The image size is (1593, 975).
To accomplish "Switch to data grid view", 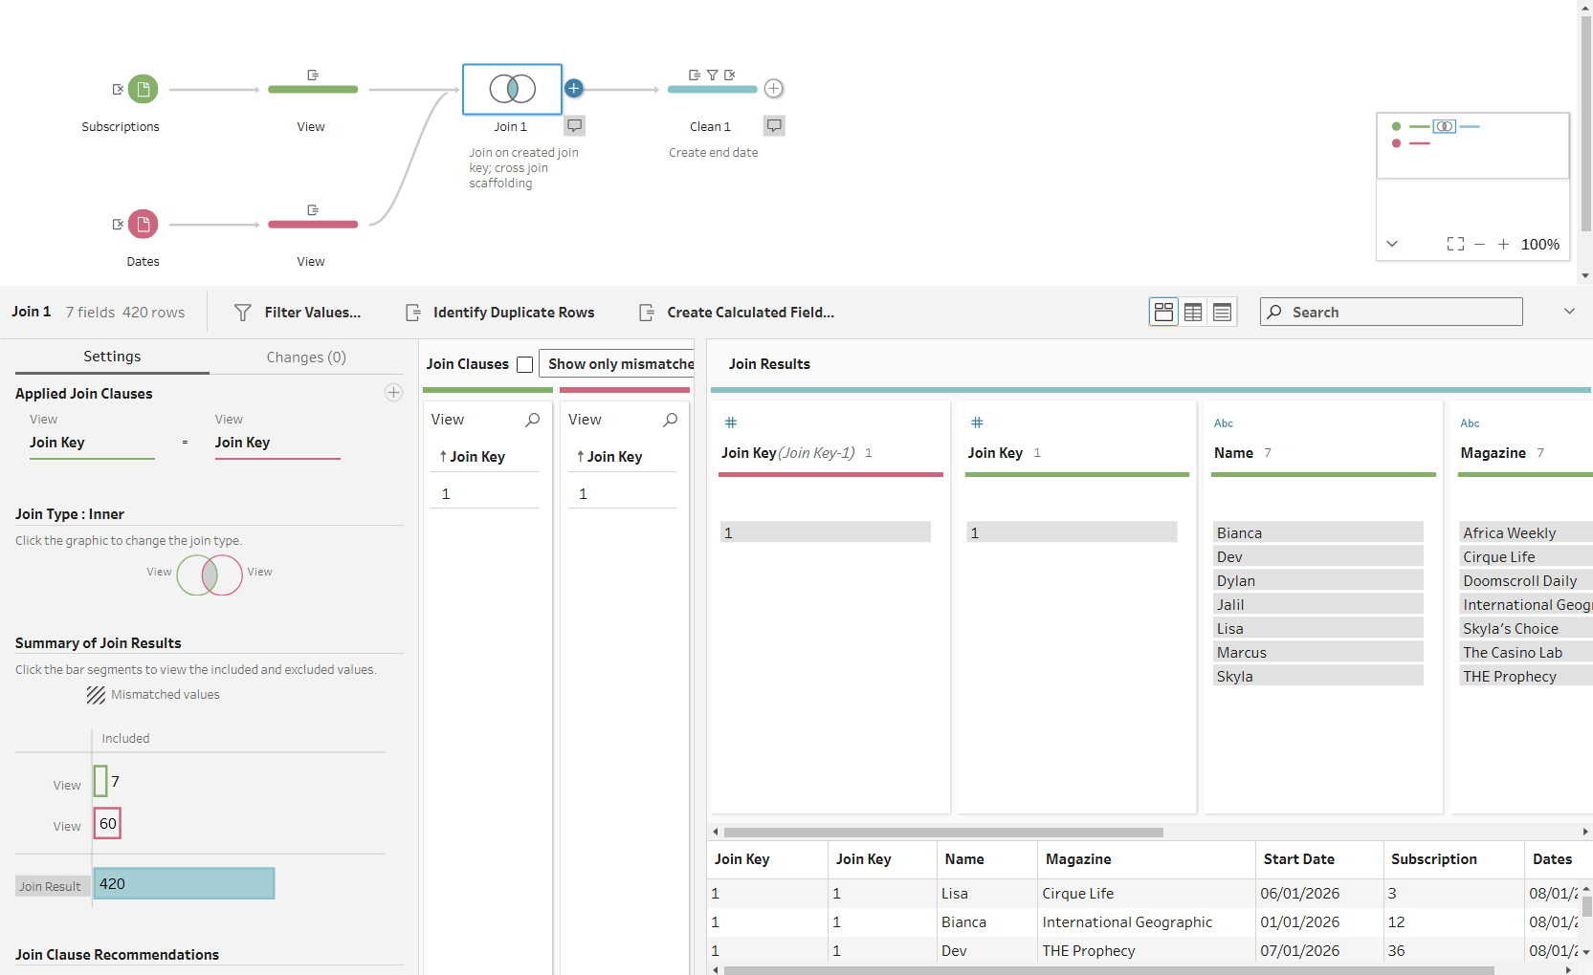I will [1193, 313].
